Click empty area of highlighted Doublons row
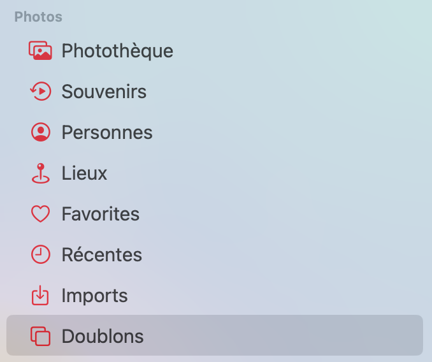 [287, 337]
